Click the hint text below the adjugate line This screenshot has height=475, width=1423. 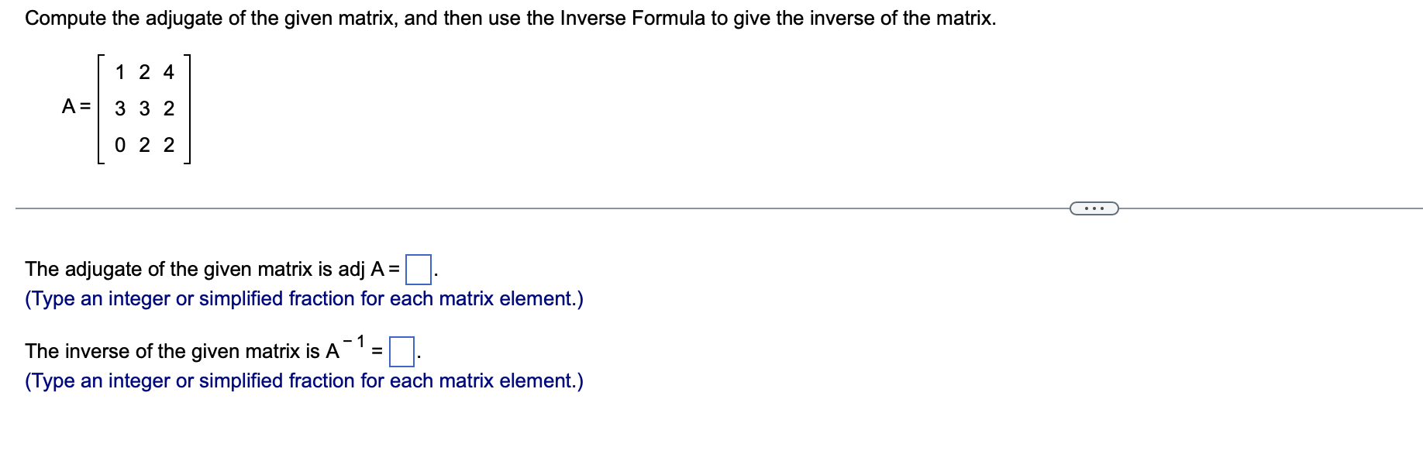(304, 298)
